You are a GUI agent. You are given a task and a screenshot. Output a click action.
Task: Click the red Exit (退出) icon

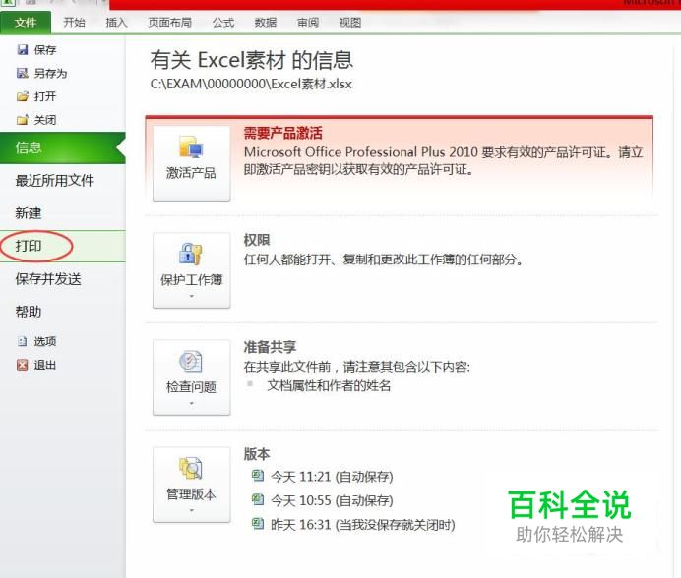[23, 365]
